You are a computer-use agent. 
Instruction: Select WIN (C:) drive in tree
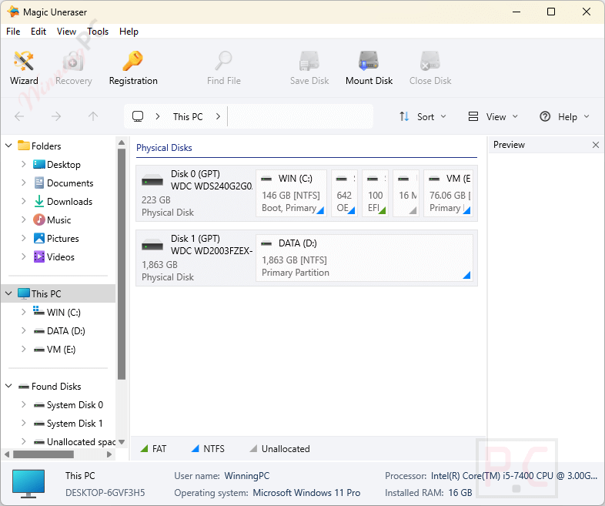pos(63,312)
